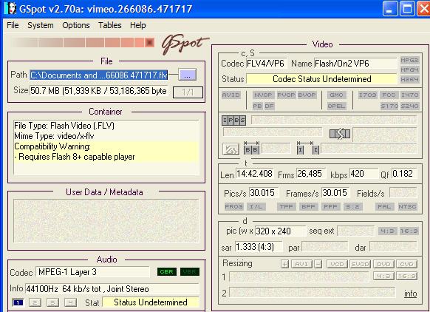
Task: Click the 4:3 indicator beside seq ext
Action: [387, 231]
